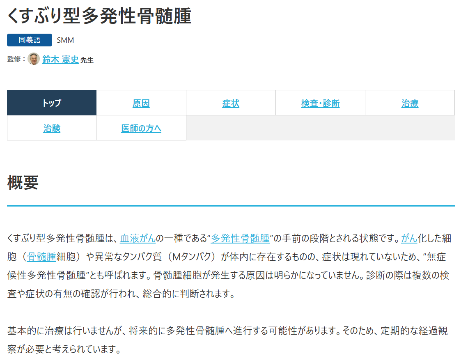Open the 症状 tab
This screenshot has height=356, width=461.
coord(231,103)
